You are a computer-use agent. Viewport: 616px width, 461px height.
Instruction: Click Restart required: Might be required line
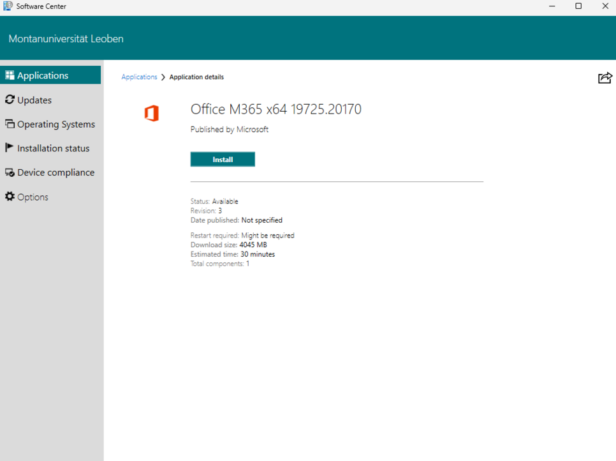point(242,235)
